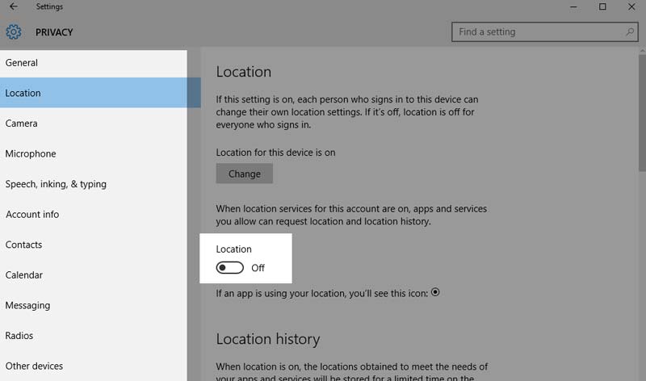
Task: Click 'Location for this device is on' text
Action: [275, 153]
